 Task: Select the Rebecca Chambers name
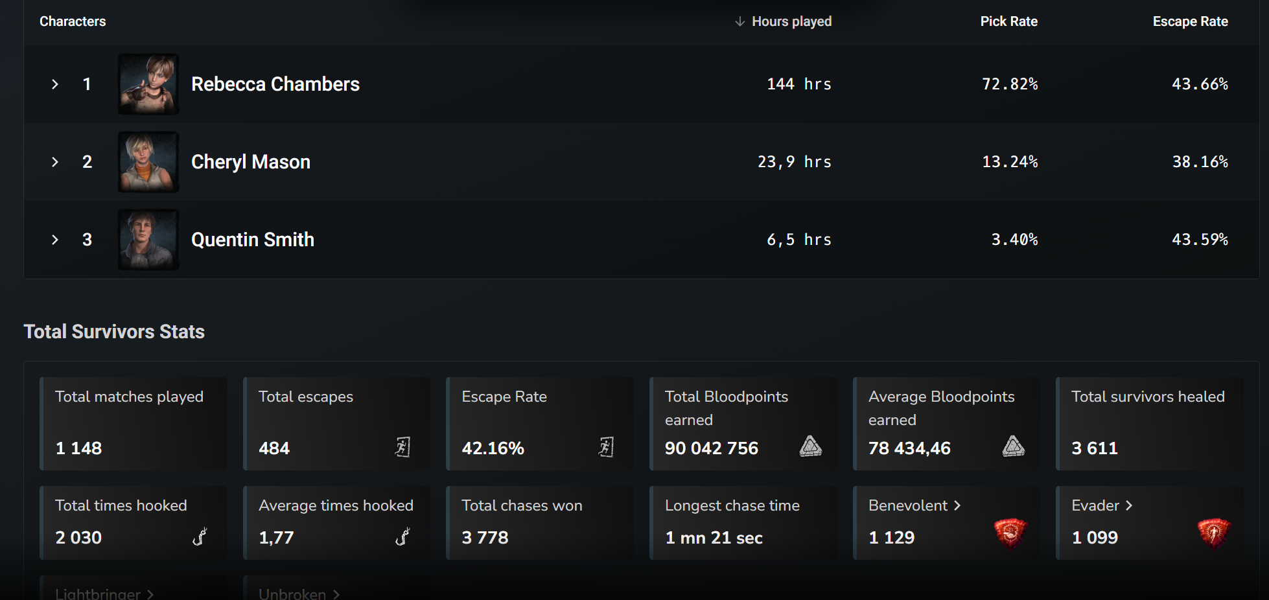[275, 84]
